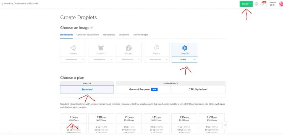Choose the $15/mo 1 GB 3 CPUs plan
The width and height of the screenshot is (283, 135).
tap(184, 123)
